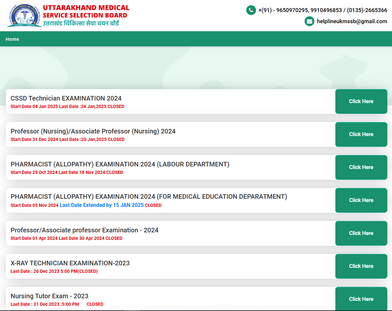392x311 pixels.
Task: Click the Start Date 31 Dec 2024 line
Action: click(x=68, y=139)
